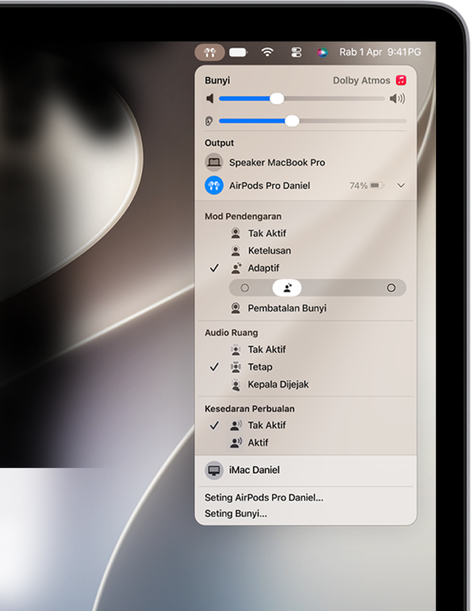Click the ear icon for the hearing slider
The height and width of the screenshot is (611, 472).
tap(209, 121)
